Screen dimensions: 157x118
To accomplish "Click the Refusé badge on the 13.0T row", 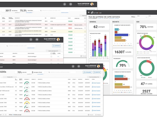I will click(70, 25).
